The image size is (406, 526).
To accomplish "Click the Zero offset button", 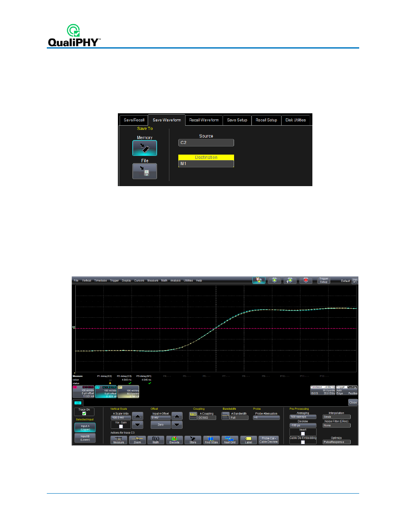I will click(x=161, y=425).
